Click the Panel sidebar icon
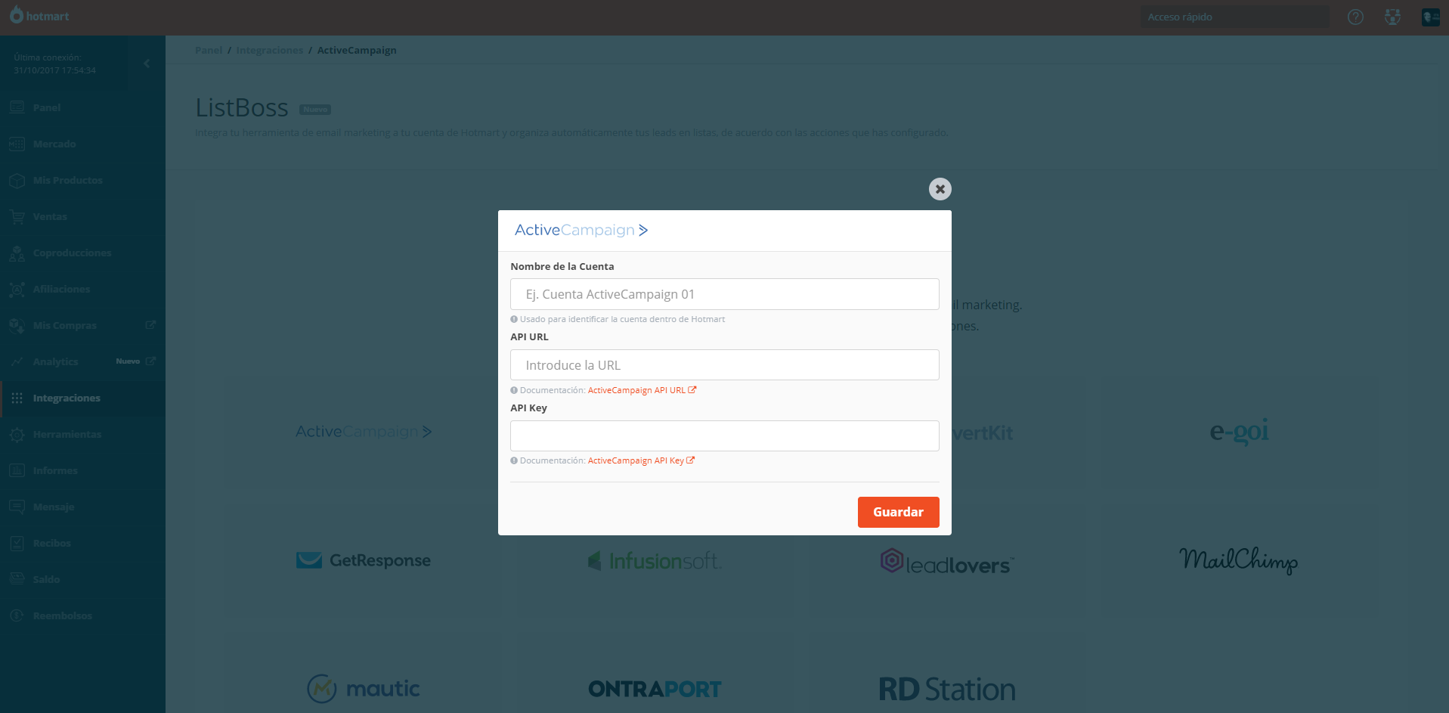 17,107
